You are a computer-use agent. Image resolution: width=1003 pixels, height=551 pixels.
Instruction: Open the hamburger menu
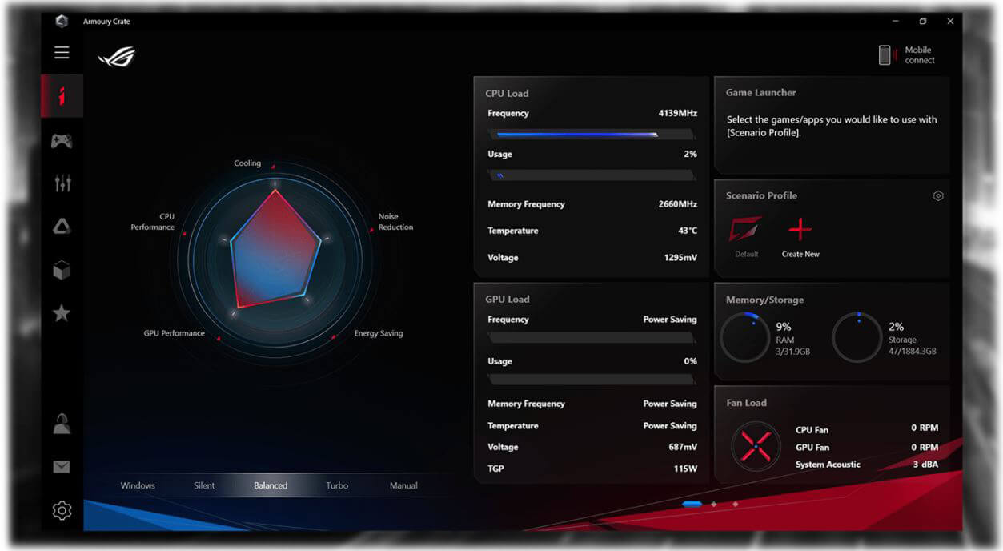[x=62, y=53]
